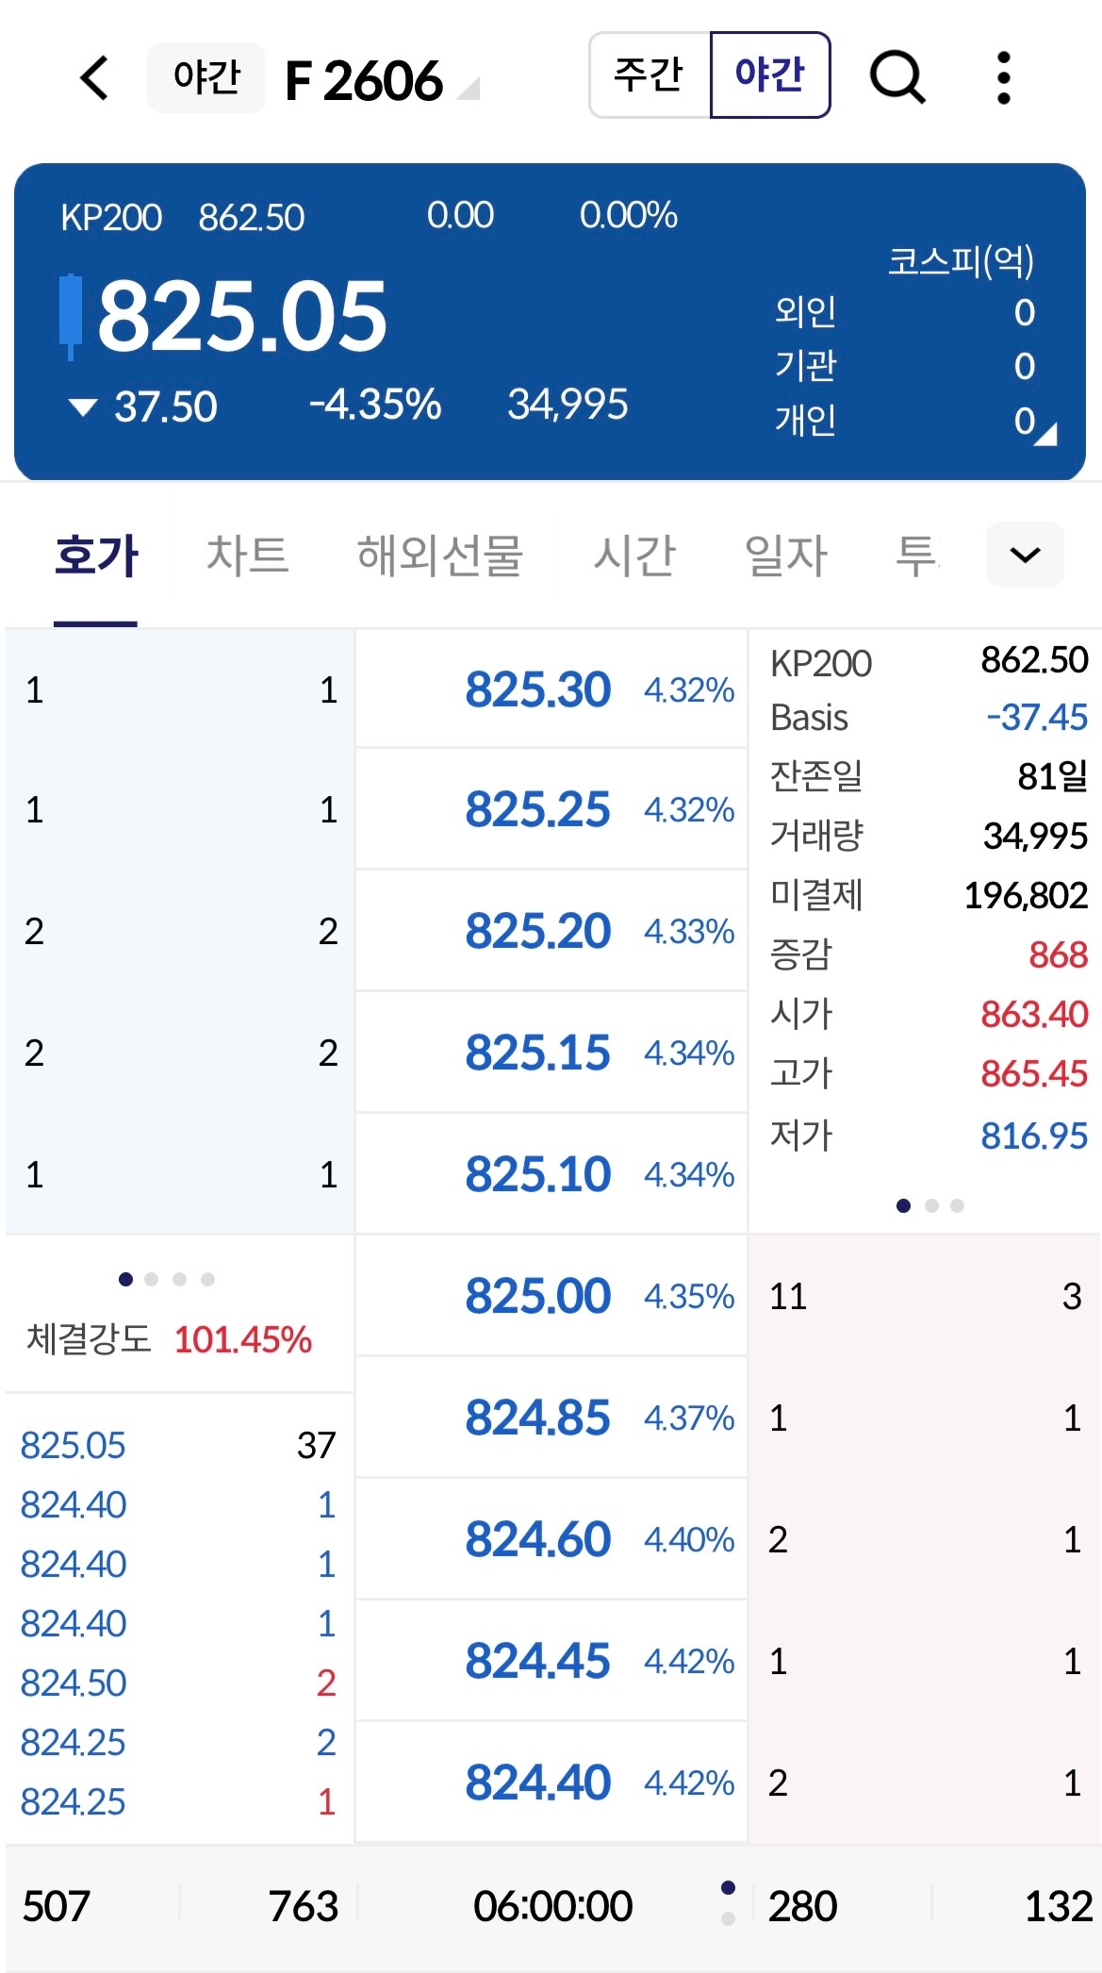Select the 825.30 ask price row
The width and height of the screenshot is (1102, 1973).
[551, 689]
